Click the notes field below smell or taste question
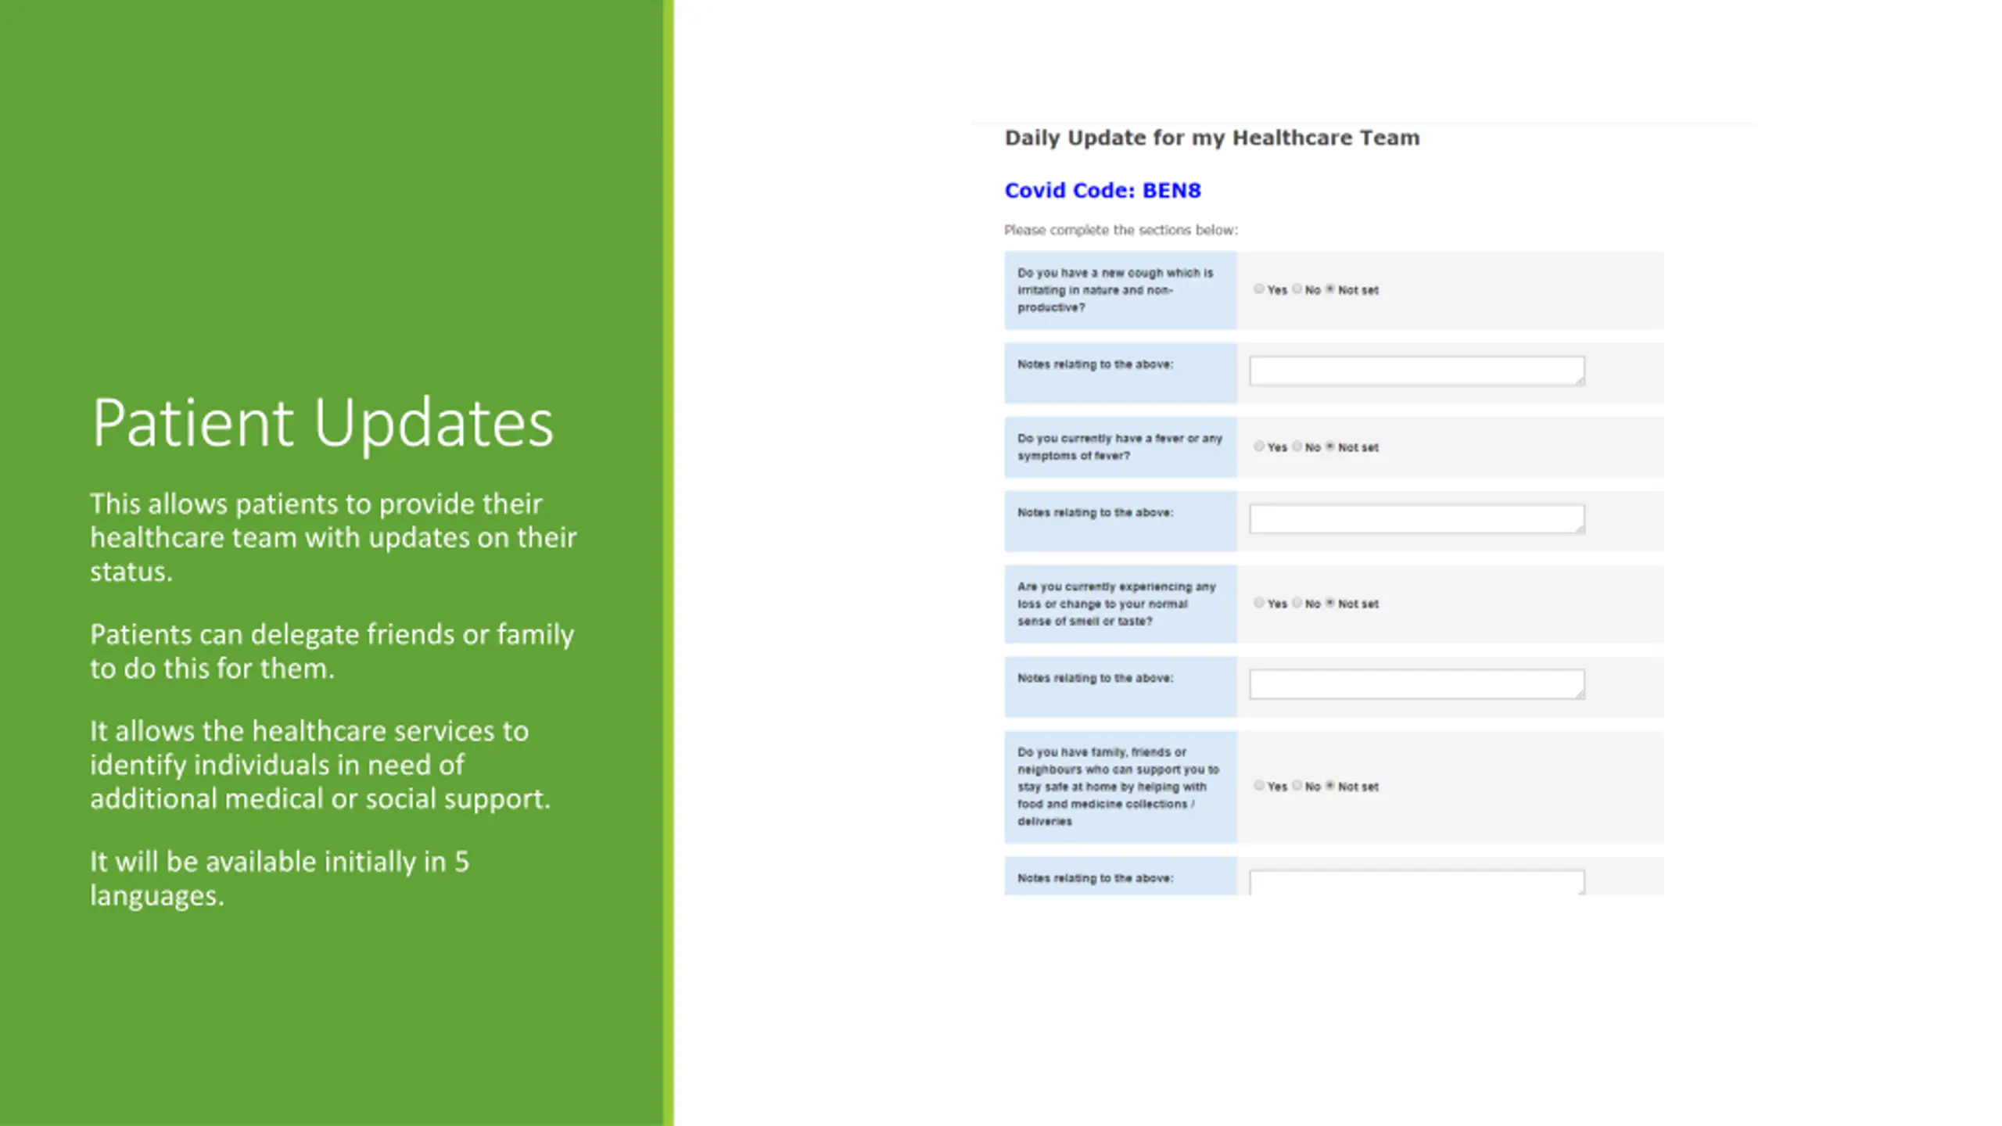 (1417, 684)
